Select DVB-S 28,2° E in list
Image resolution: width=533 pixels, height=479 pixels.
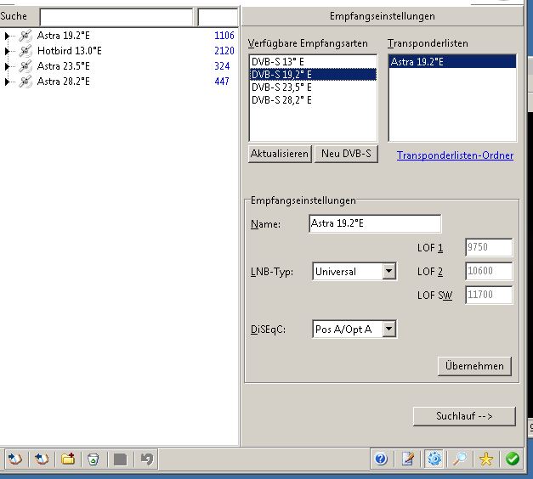pos(281,100)
